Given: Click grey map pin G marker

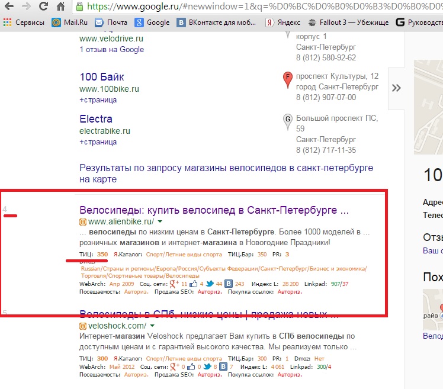Looking at the screenshot, I should [288, 121].
